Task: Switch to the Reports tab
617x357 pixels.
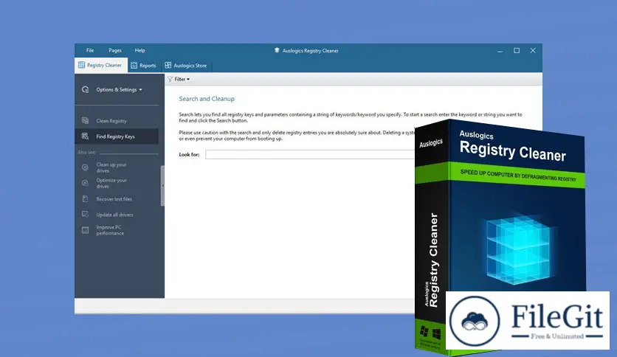Action: click(144, 65)
